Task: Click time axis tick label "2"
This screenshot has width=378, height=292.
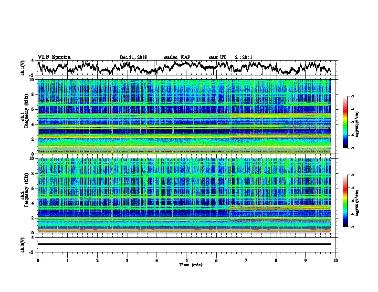Action: coord(97,261)
